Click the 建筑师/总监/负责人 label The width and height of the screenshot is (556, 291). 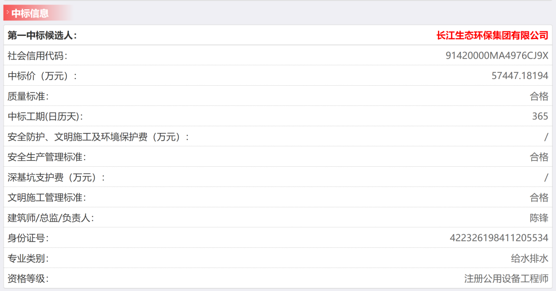pyautogui.click(x=50, y=218)
